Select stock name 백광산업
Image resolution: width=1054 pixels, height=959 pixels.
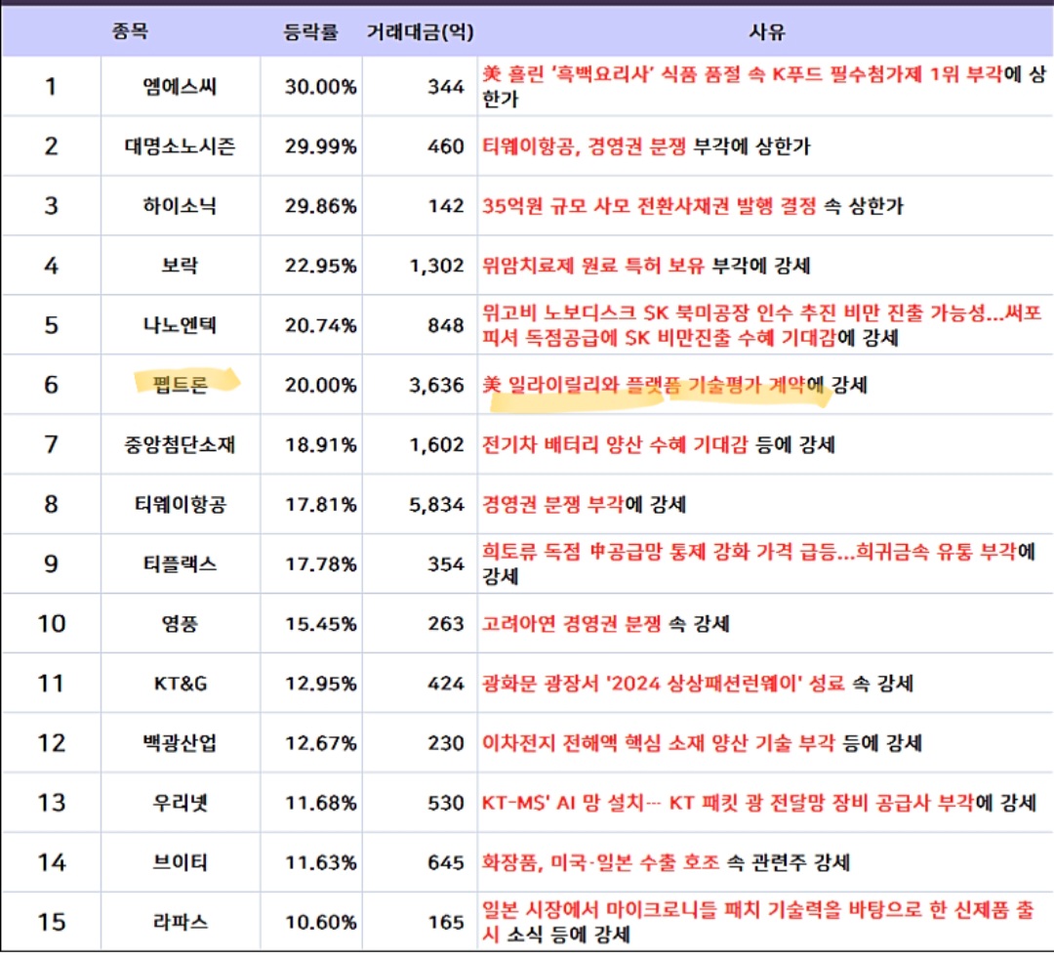pyautogui.click(x=180, y=742)
